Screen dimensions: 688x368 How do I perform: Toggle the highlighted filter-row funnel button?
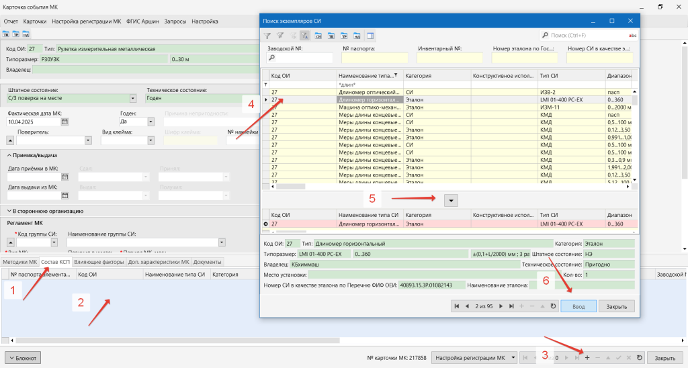305,36
